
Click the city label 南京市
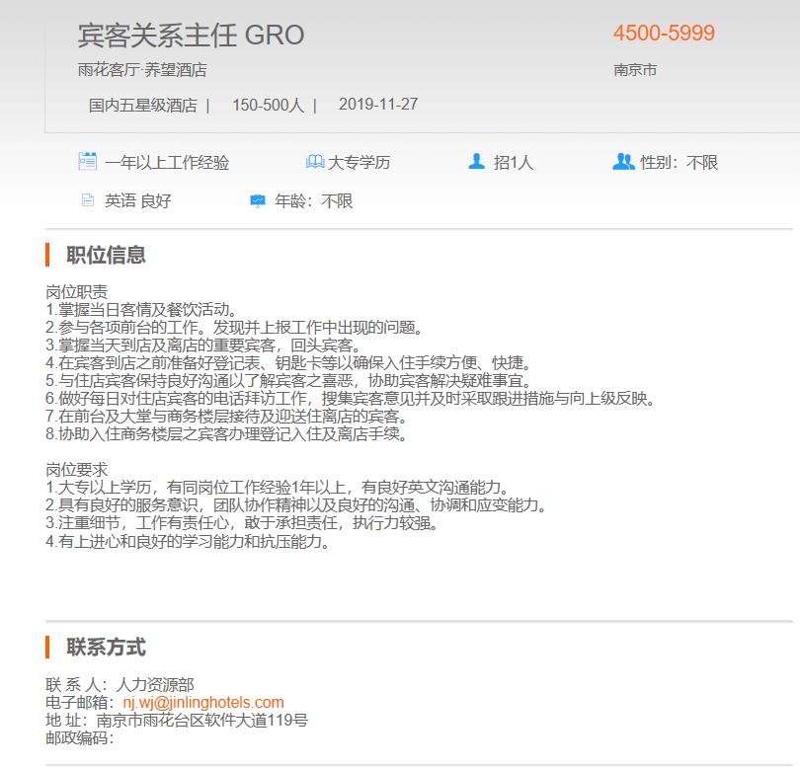coord(635,70)
